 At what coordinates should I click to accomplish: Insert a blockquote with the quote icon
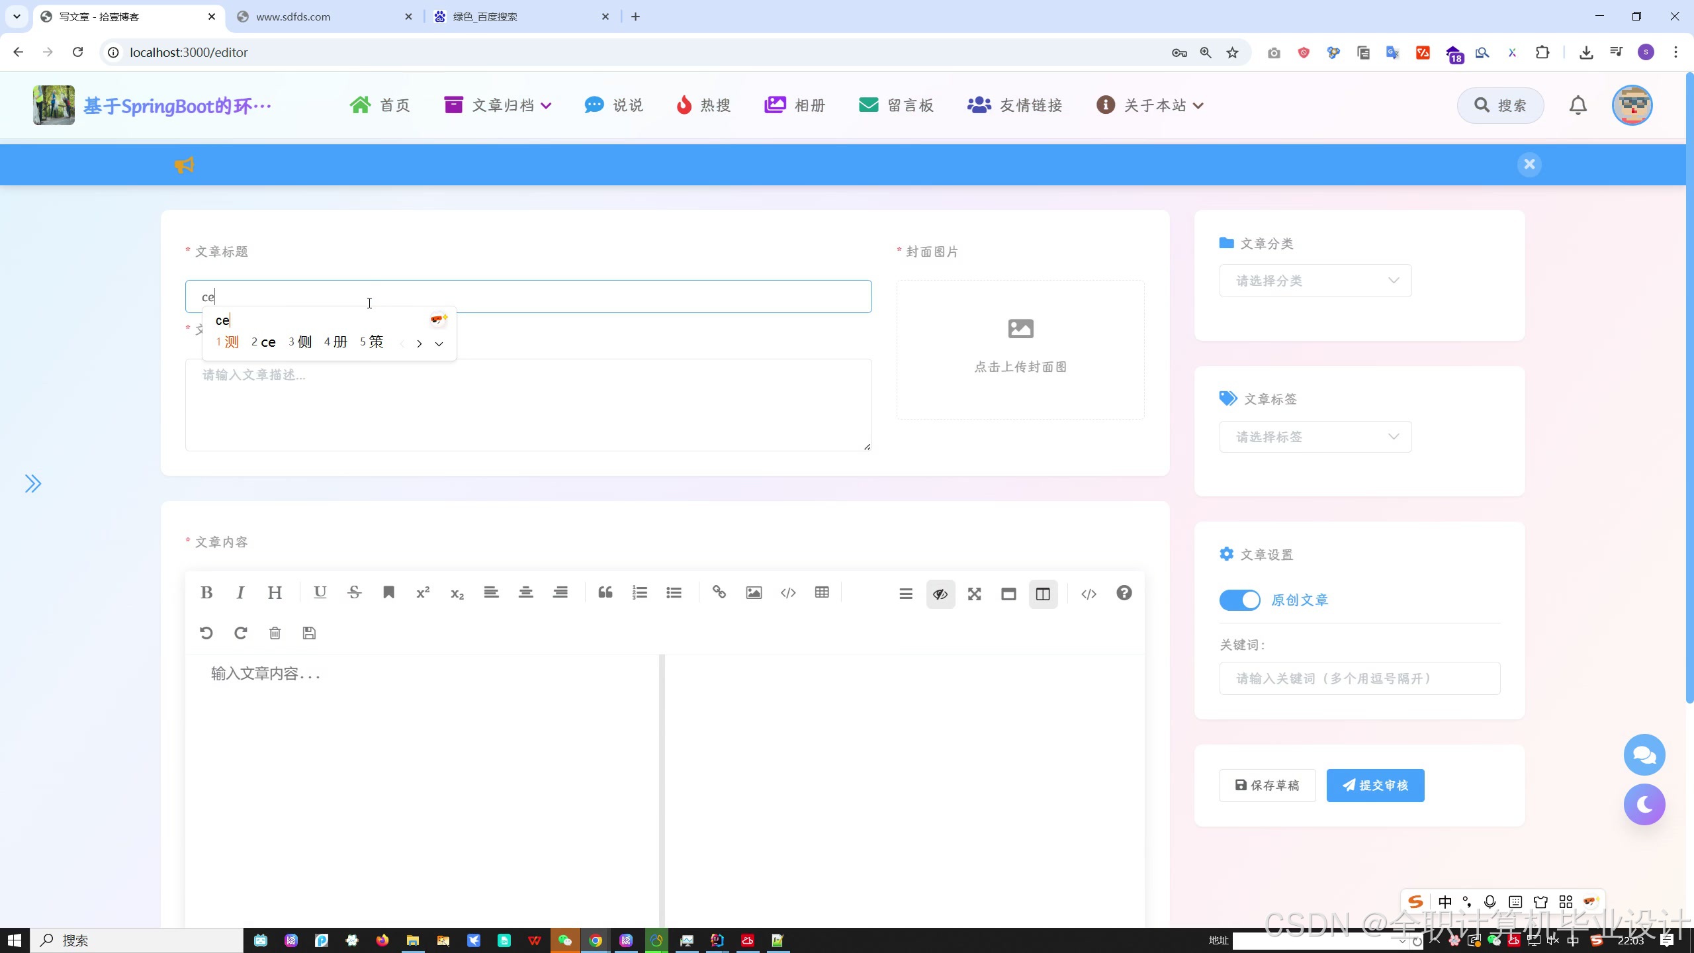click(605, 593)
